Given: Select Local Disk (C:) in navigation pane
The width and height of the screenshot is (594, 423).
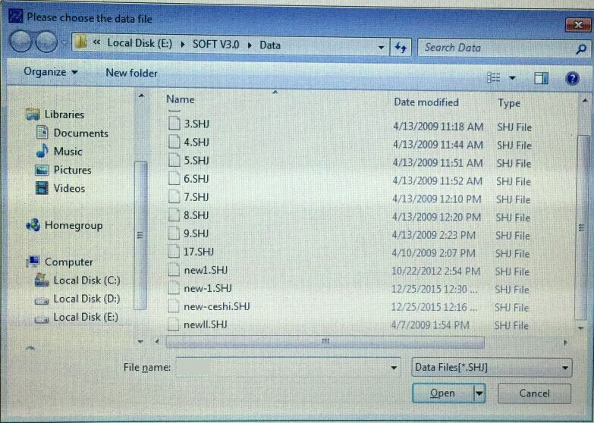Looking at the screenshot, I should point(86,280).
